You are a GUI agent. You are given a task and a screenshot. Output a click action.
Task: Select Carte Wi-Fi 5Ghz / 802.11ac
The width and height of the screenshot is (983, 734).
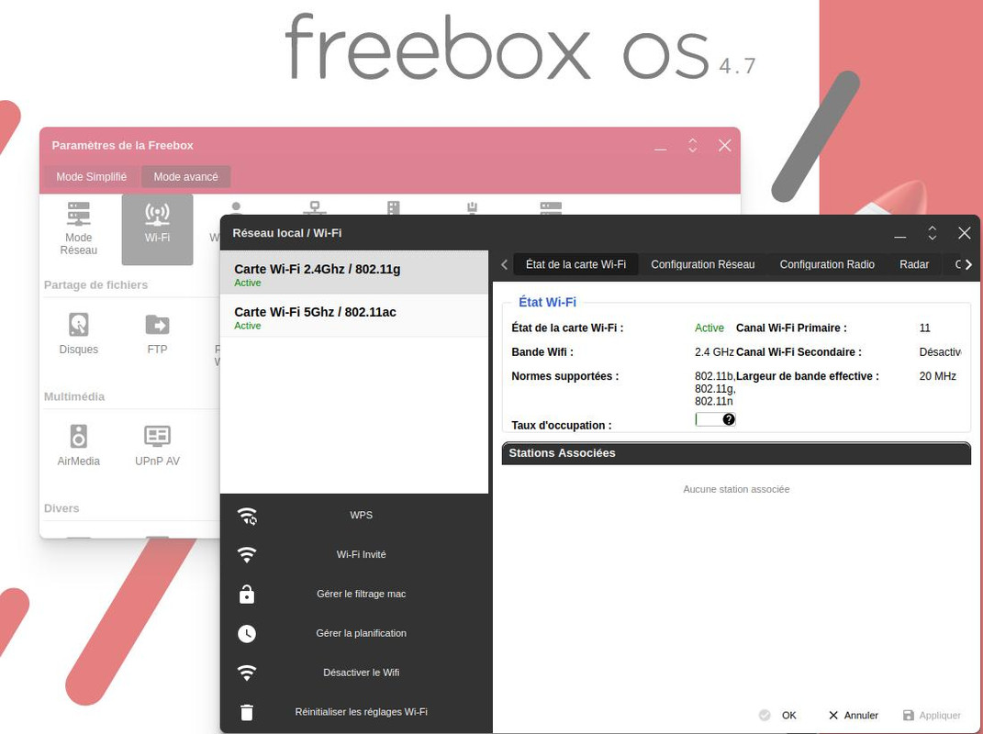(354, 316)
